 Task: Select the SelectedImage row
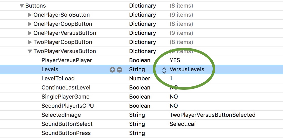61,115
